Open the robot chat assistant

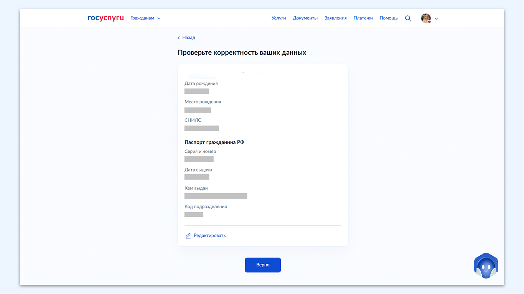(486, 266)
